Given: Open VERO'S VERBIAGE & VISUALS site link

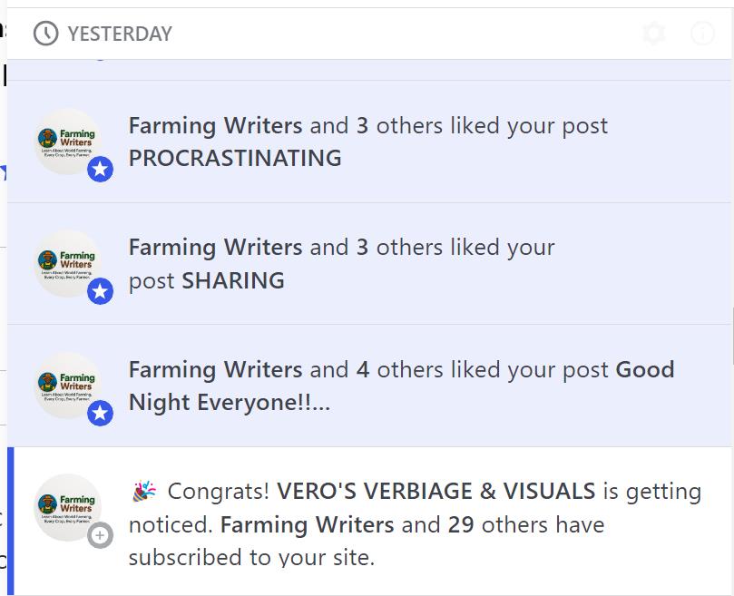Looking at the screenshot, I should 436,491.
